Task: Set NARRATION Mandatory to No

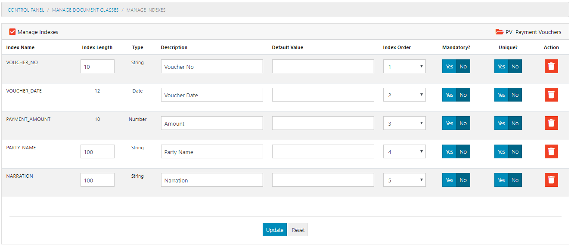Action: [x=463, y=180]
